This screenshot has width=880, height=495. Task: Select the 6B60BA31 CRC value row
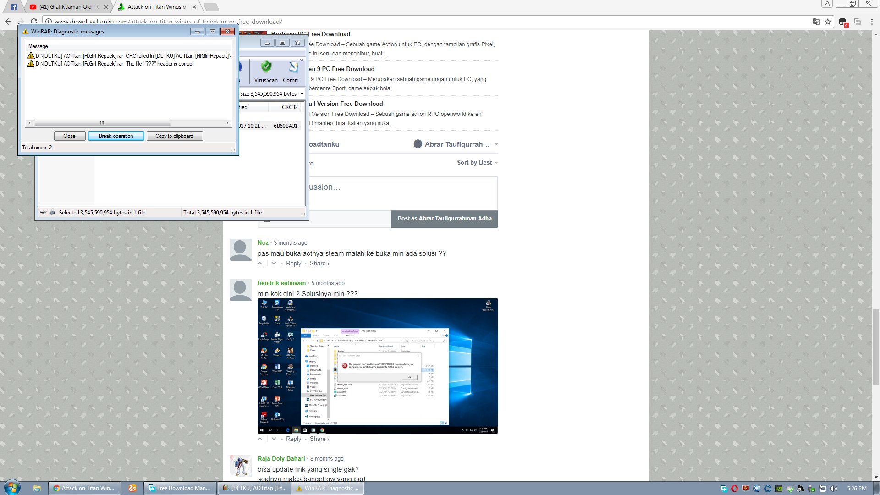point(286,126)
